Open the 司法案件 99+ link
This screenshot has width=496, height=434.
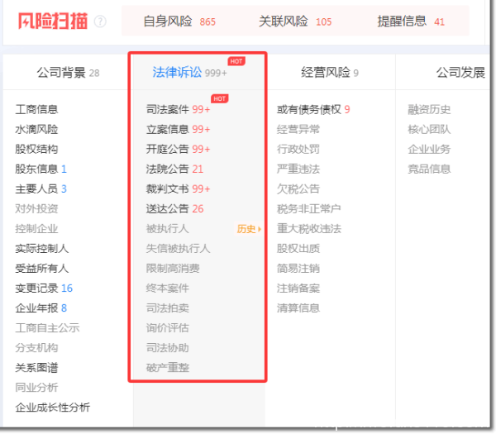(178, 109)
